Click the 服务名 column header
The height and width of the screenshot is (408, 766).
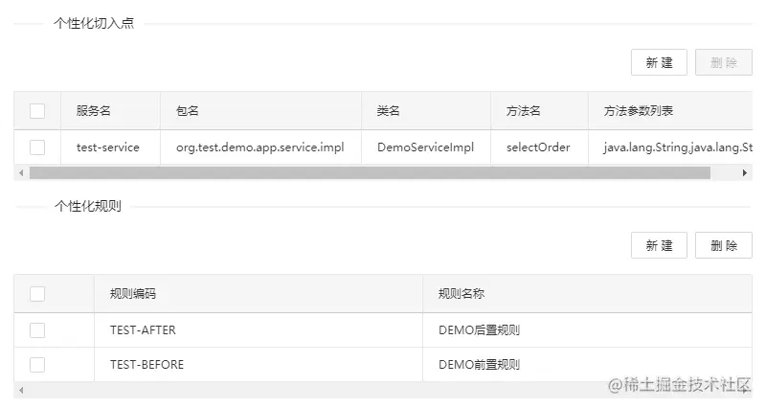[110, 111]
